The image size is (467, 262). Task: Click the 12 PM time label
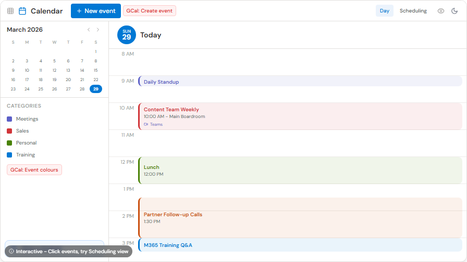pos(127,162)
